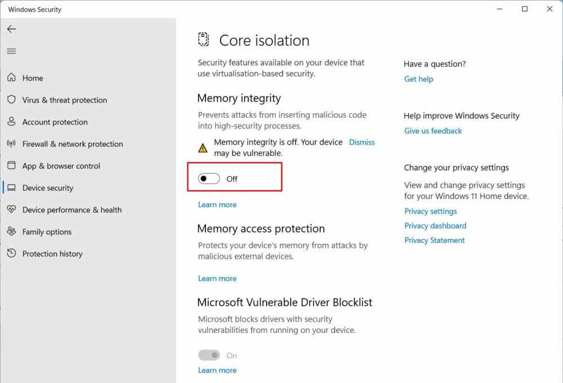Select Device security in the sidebar
Viewport: 563px width, 383px height.
coord(48,188)
